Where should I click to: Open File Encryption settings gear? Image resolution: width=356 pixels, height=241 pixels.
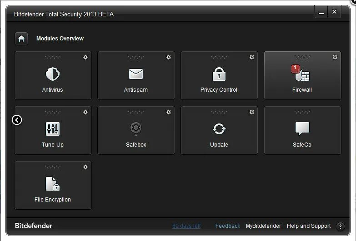[85, 167]
